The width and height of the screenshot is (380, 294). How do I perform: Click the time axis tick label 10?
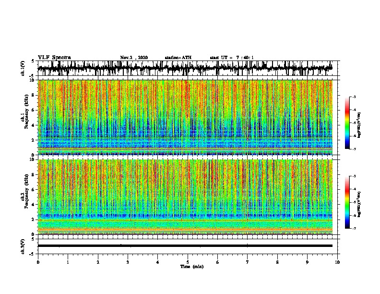(337, 262)
